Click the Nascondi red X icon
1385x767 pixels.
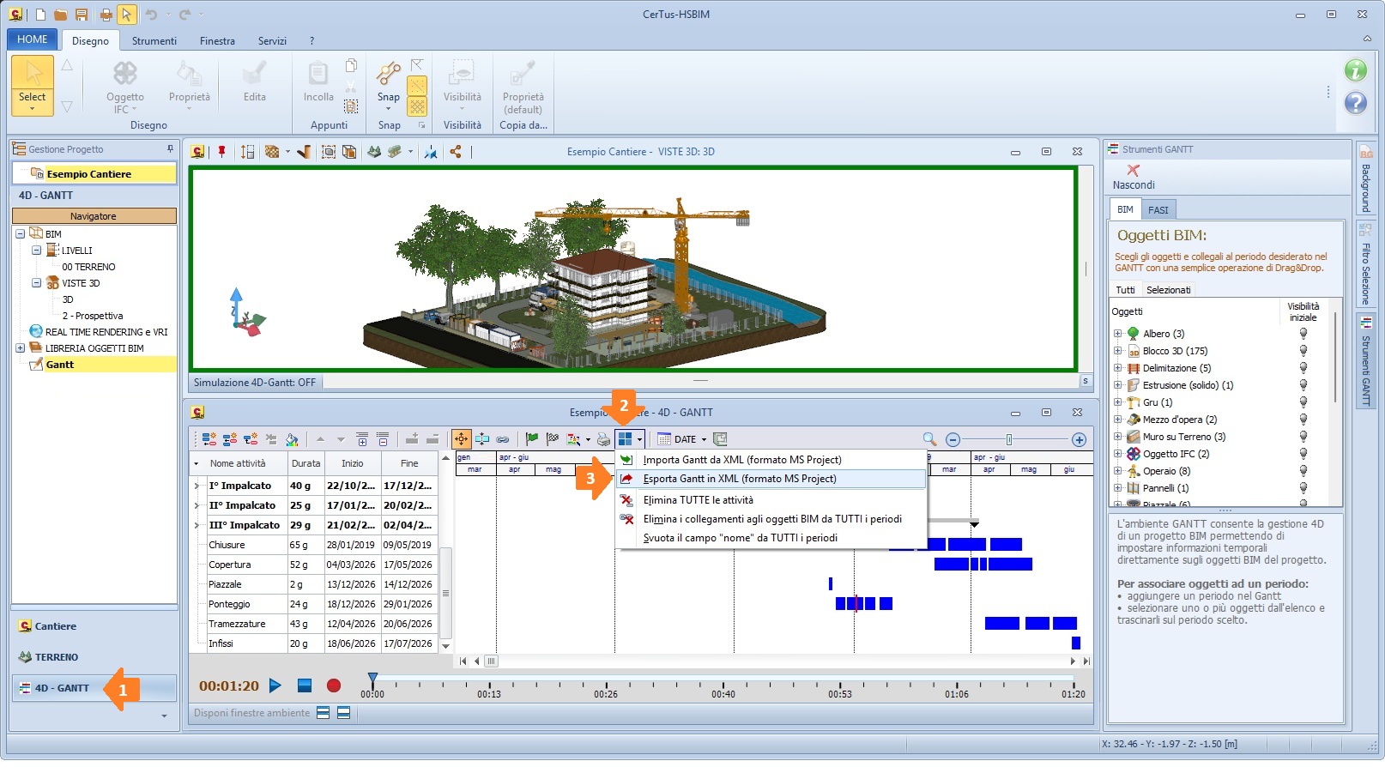pyautogui.click(x=1133, y=170)
